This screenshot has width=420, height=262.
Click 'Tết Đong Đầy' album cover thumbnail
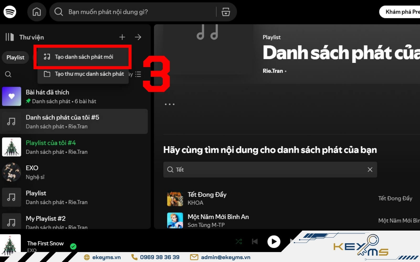coord(175,198)
